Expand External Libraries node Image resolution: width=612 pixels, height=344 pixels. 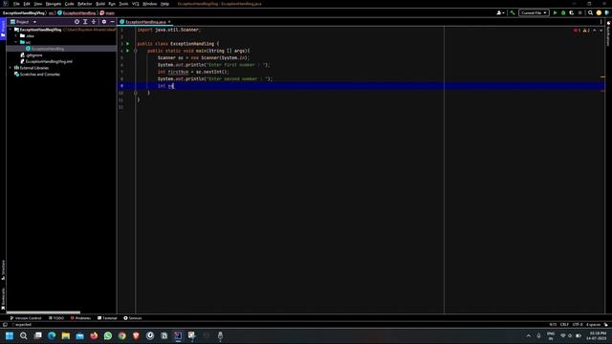11,68
